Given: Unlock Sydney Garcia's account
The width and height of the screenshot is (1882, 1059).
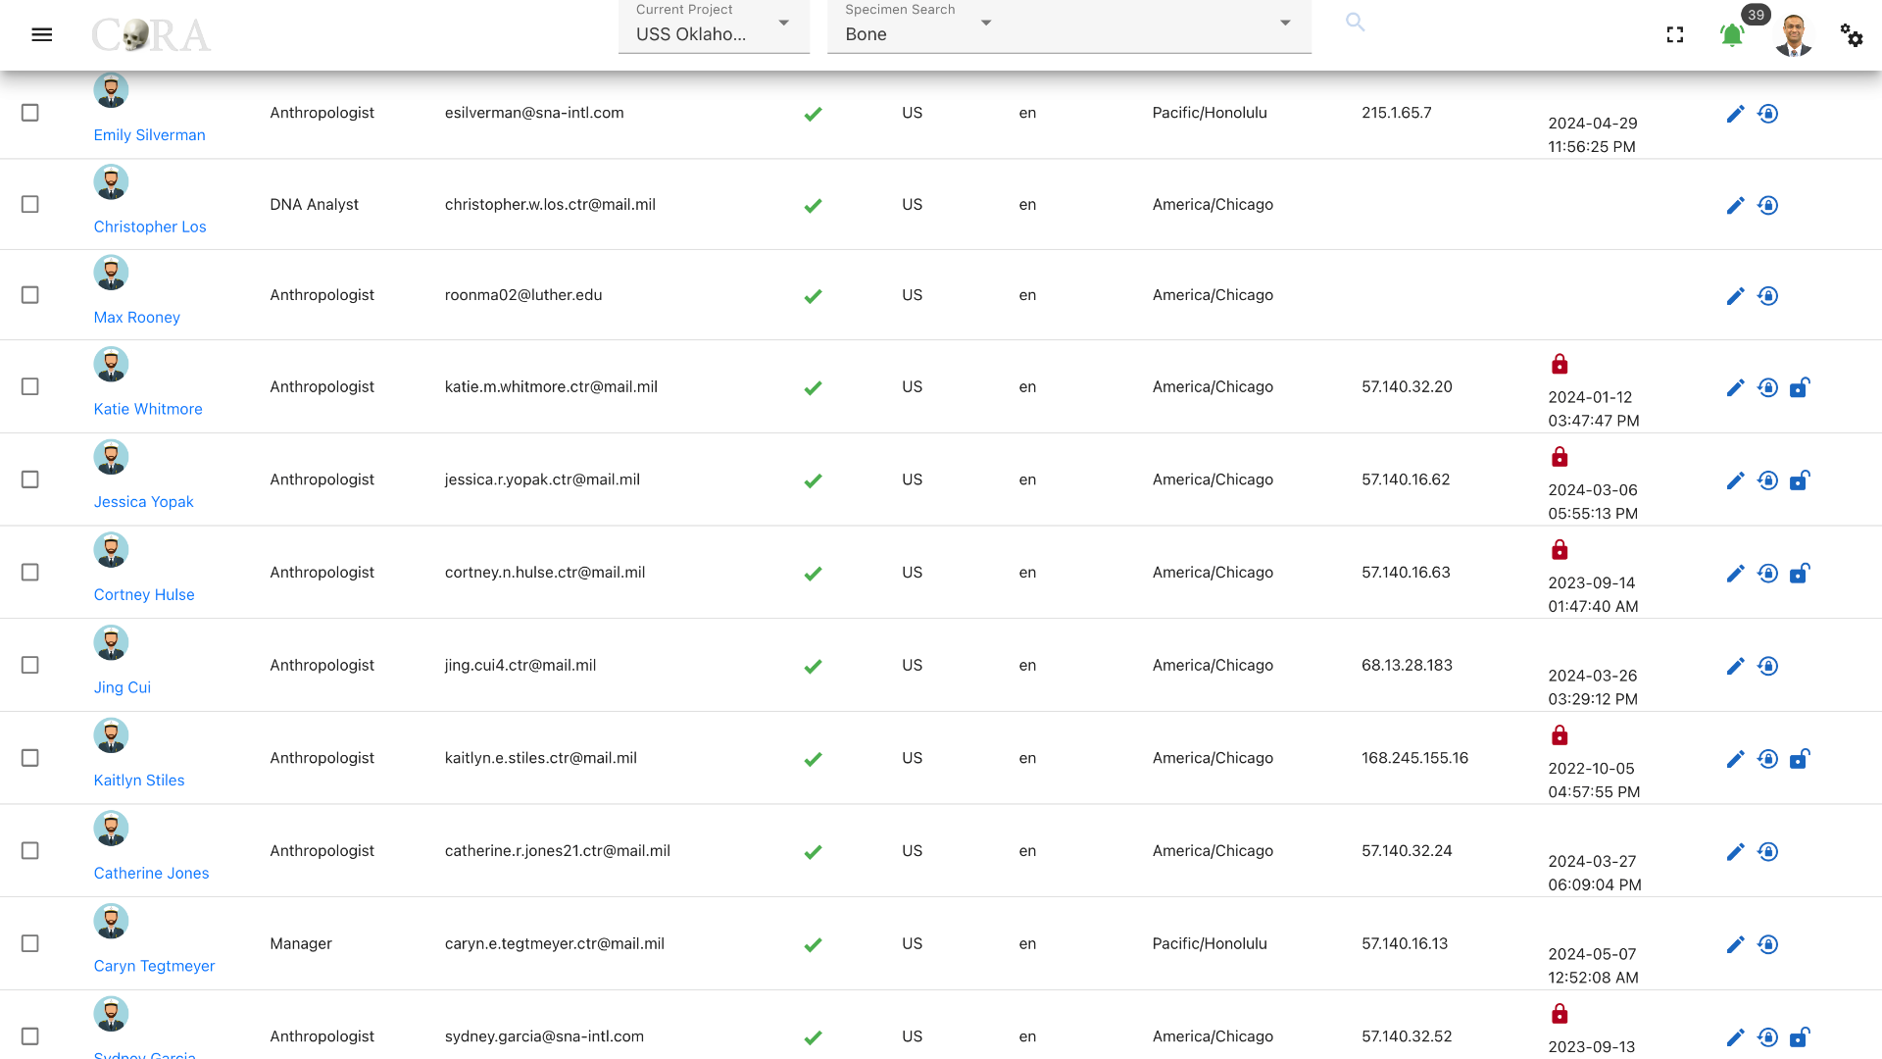Looking at the screenshot, I should pyautogui.click(x=1800, y=1037).
